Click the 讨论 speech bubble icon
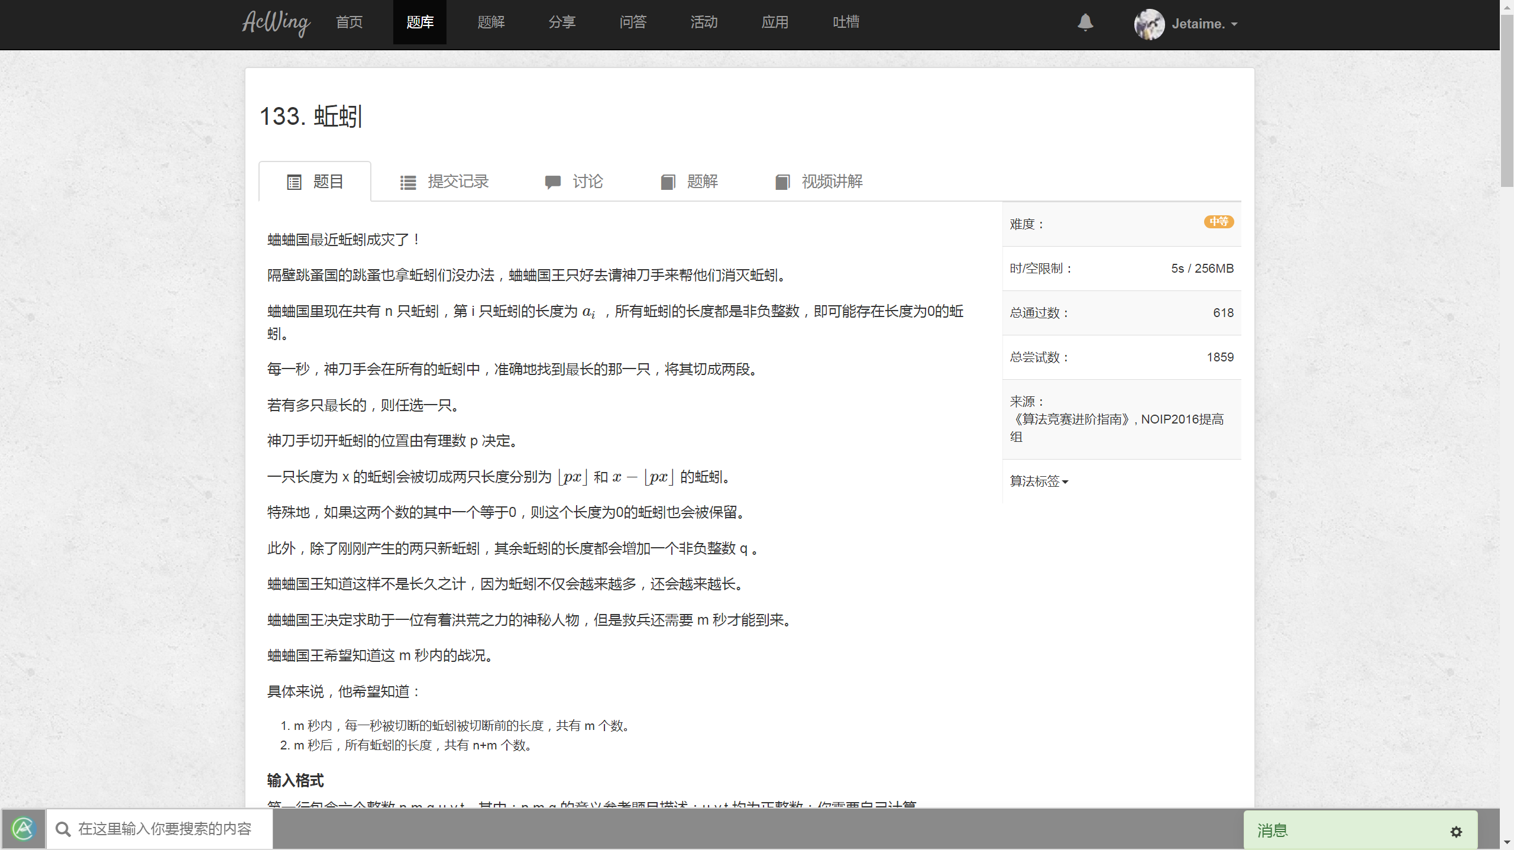The image size is (1514, 850). 553,182
